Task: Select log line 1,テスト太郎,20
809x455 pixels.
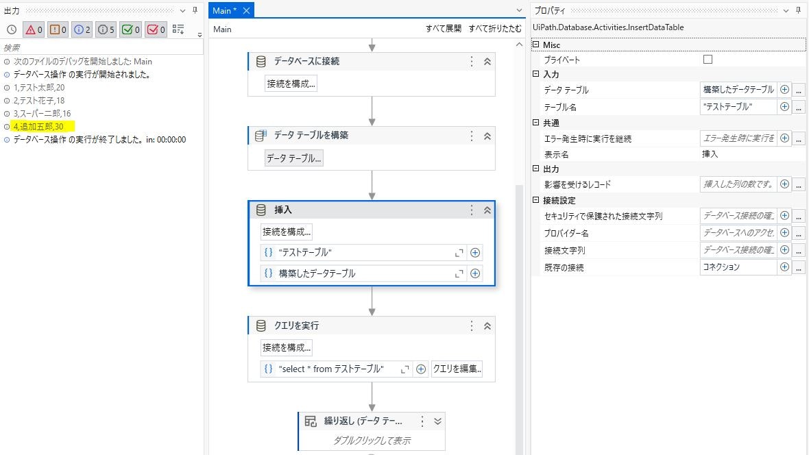Action: (x=39, y=87)
